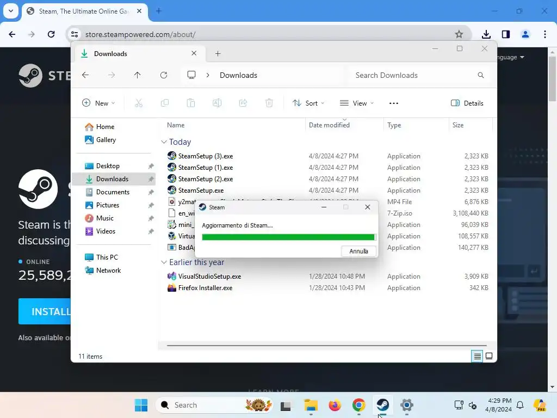
Task: Select the Steam Chrome tab
Action: (85, 11)
